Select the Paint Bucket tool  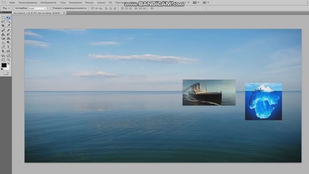(x=8, y=39)
